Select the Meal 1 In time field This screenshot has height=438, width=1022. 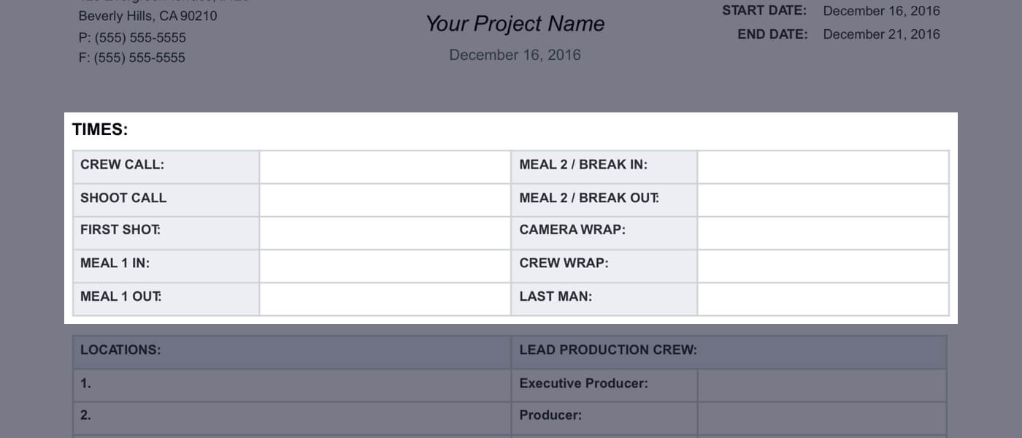[x=385, y=266]
